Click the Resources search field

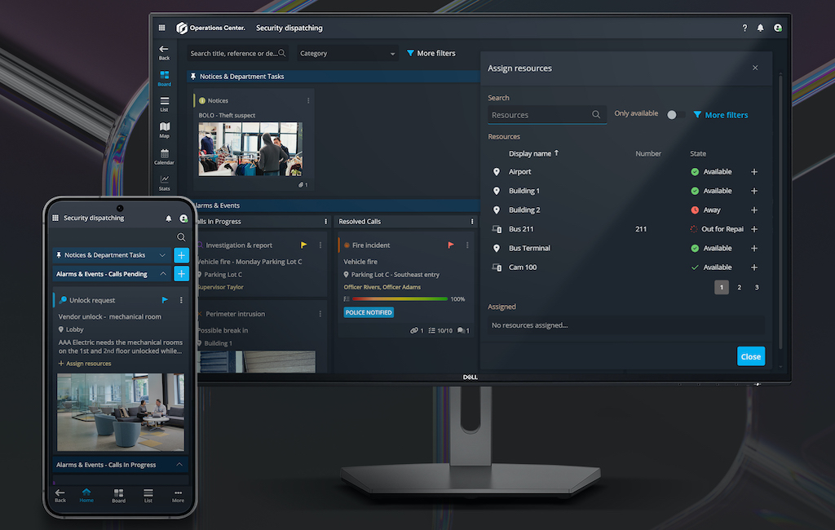coord(540,115)
